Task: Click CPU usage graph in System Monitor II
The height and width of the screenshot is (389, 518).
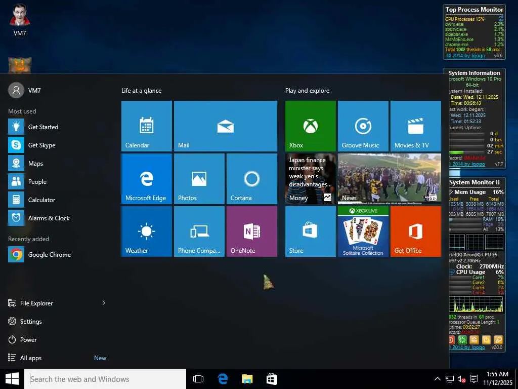Action: click(x=476, y=304)
